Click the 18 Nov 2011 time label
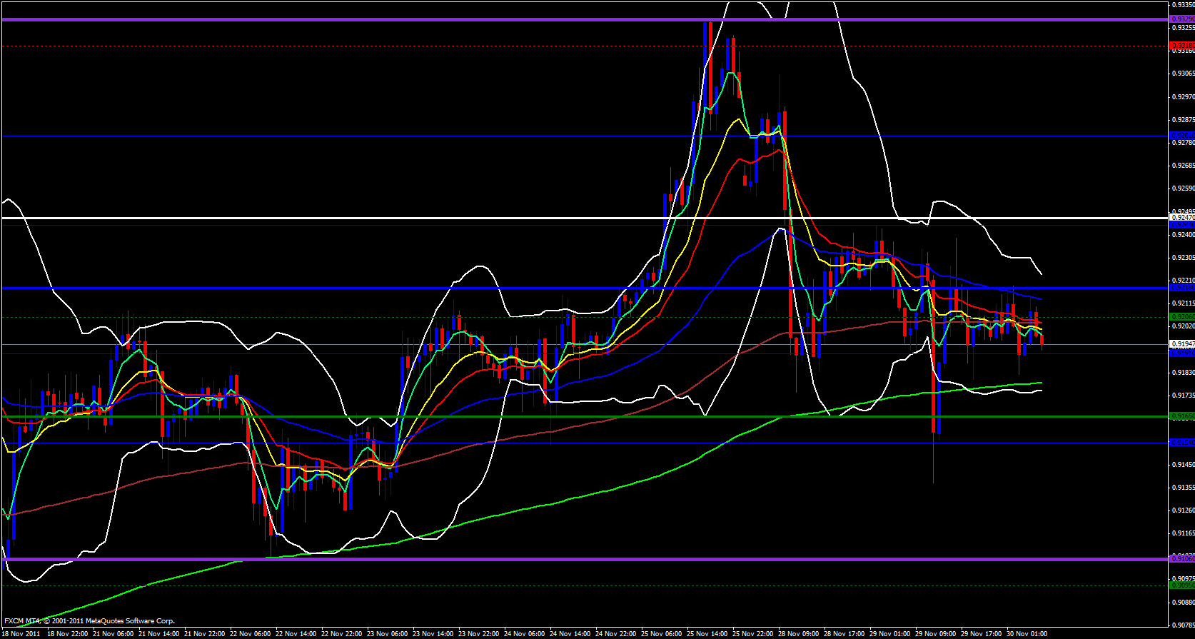The height and width of the screenshot is (639, 1195). pyautogui.click(x=21, y=633)
